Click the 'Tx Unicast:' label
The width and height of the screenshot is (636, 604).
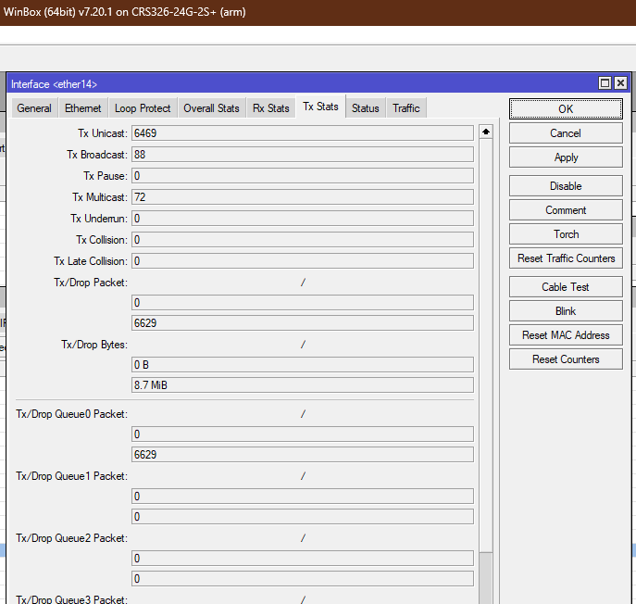click(103, 133)
